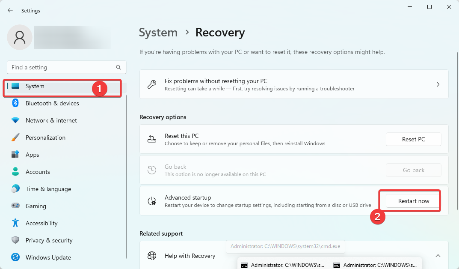Viewport: 459px width, 269px height.
Task: Click Restart now for Advanced startup
Action: point(413,201)
